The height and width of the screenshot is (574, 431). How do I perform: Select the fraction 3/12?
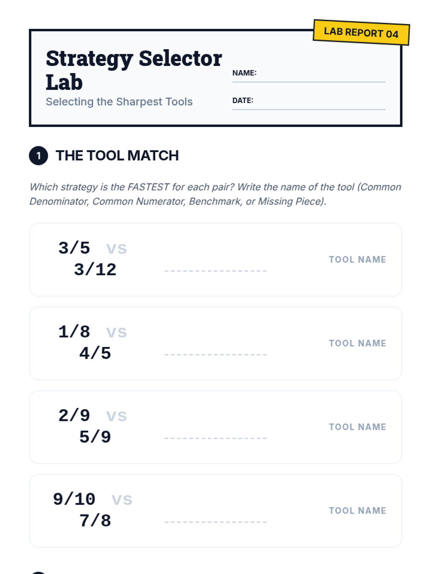(x=95, y=270)
